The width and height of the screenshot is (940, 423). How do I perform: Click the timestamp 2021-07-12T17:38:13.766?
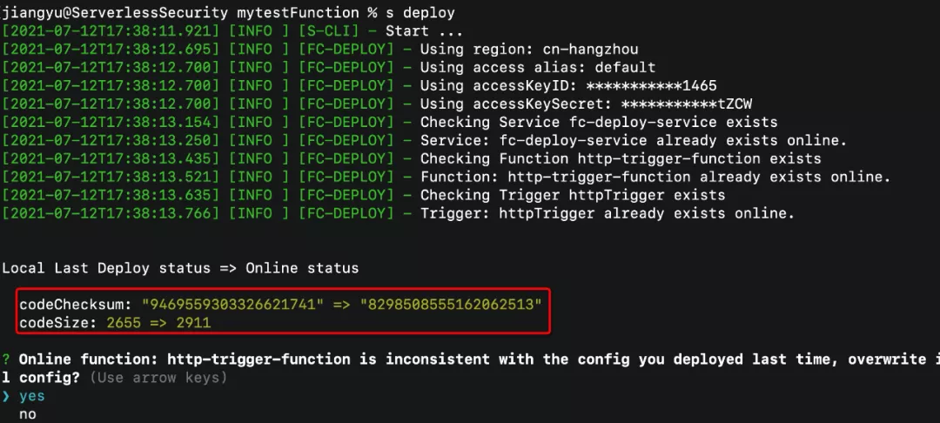pyautogui.click(x=111, y=213)
